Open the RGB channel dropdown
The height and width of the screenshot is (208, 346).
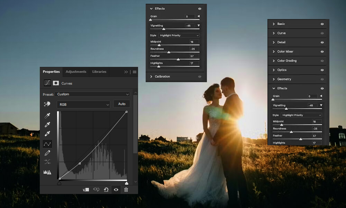(83, 104)
